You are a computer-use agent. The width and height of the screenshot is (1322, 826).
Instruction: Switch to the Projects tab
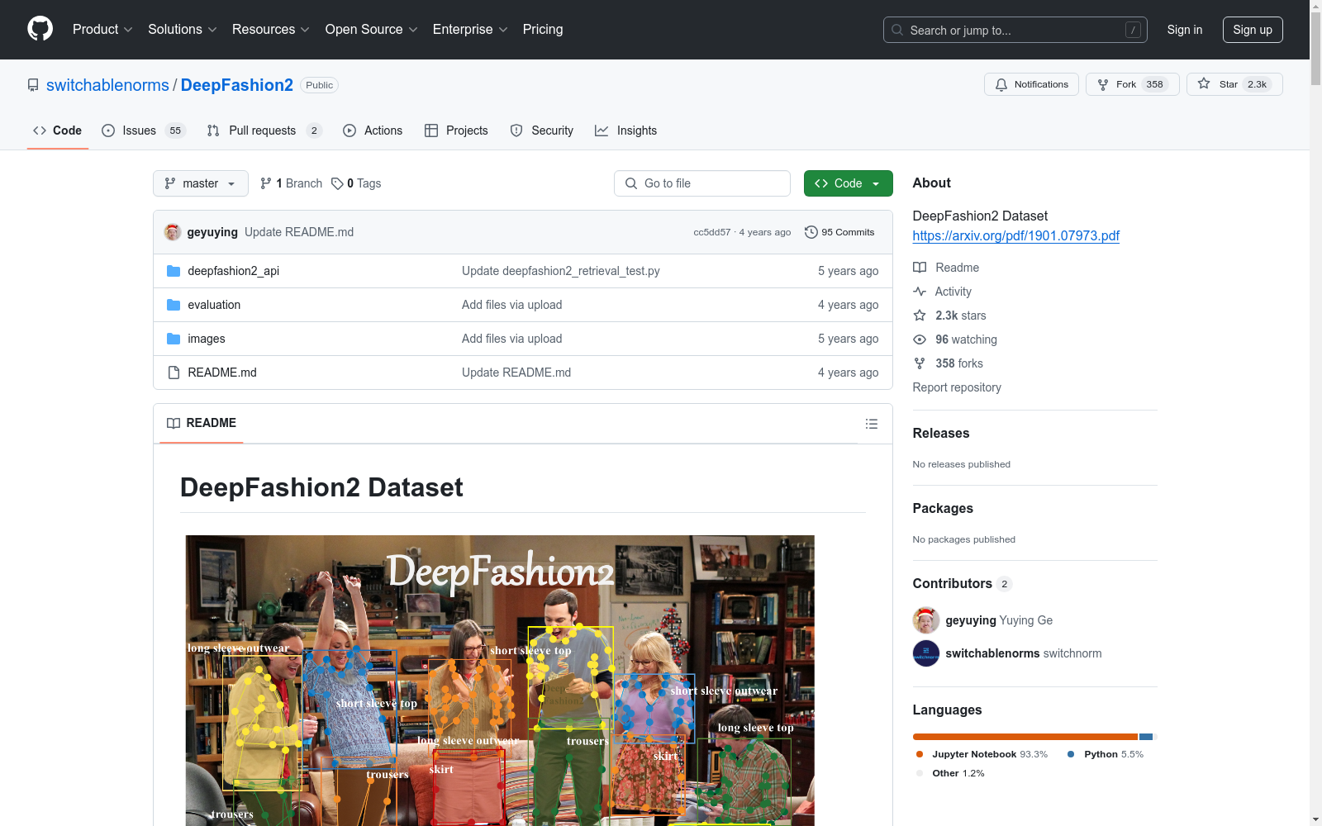click(x=456, y=131)
